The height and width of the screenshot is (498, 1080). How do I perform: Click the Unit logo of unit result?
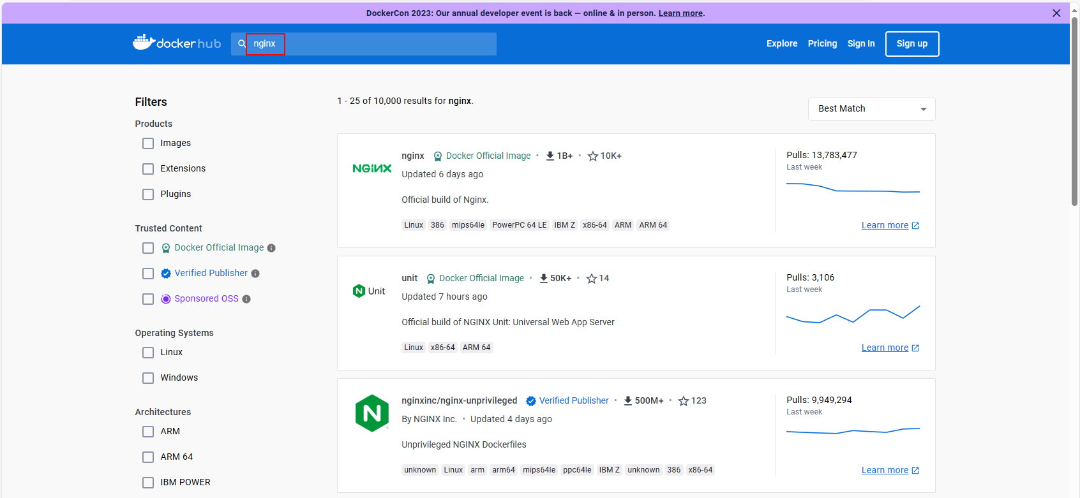[369, 291]
